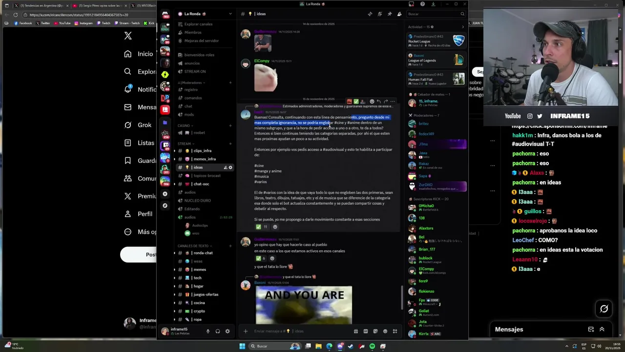This screenshot has width=625, height=352.
Task: Open AND YOU ARE image attachment
Action: click(x=304, y=305)
